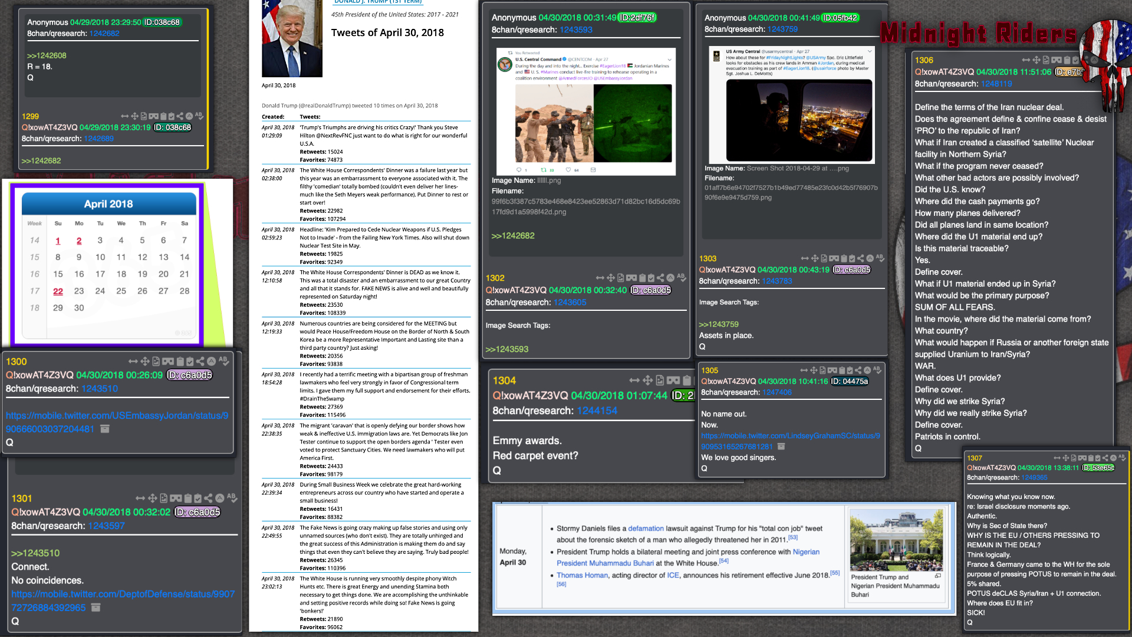Click the text 'Assets in place.'
Screen dimensions: 1132x637
pyautogui.click(x=726, y=336)
